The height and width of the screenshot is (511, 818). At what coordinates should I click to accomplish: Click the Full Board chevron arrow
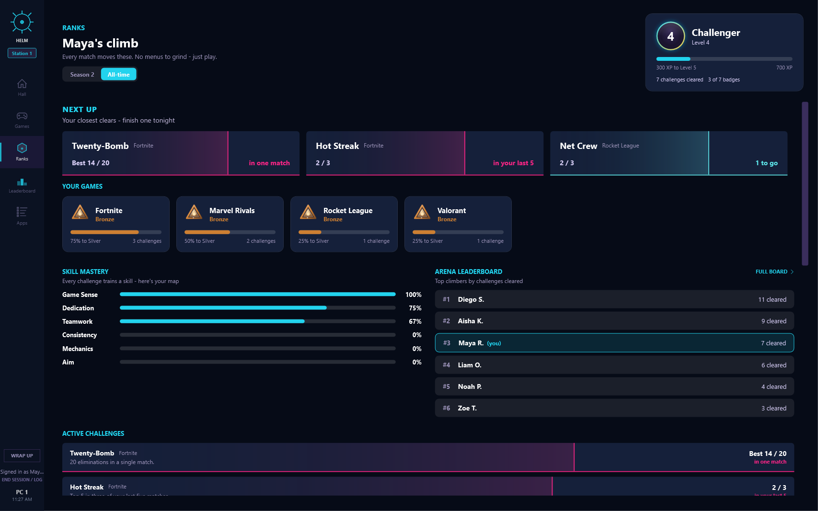pyautogui.click(x=792, y=272)
